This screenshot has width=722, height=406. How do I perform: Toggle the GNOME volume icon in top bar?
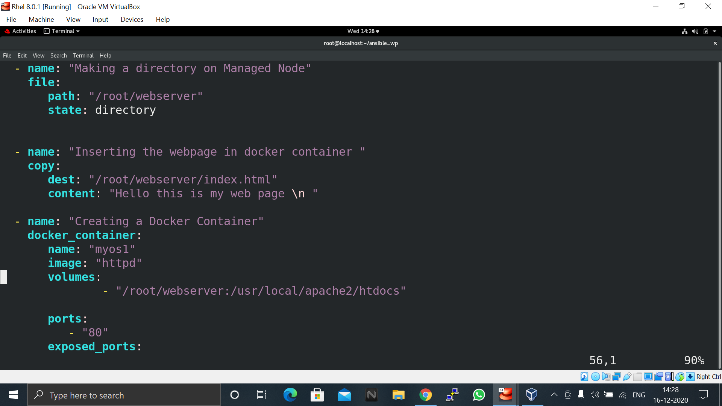pos(695,31)
